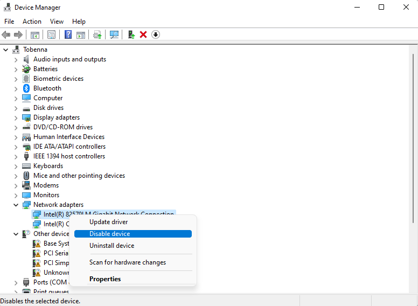Viewport: 418px width, 306px height.
Task: Open the Action menu
Action: coord(32,22)
